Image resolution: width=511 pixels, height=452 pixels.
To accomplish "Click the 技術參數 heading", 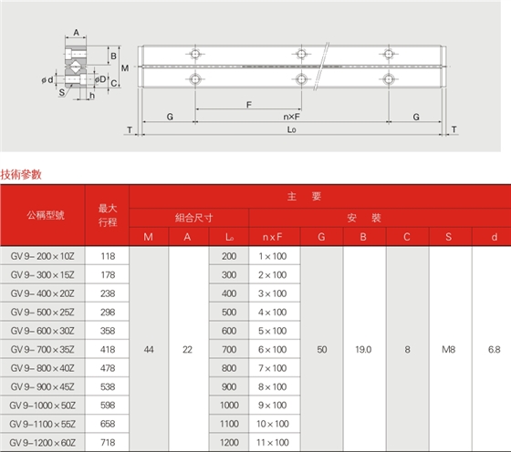I will 21,174.
